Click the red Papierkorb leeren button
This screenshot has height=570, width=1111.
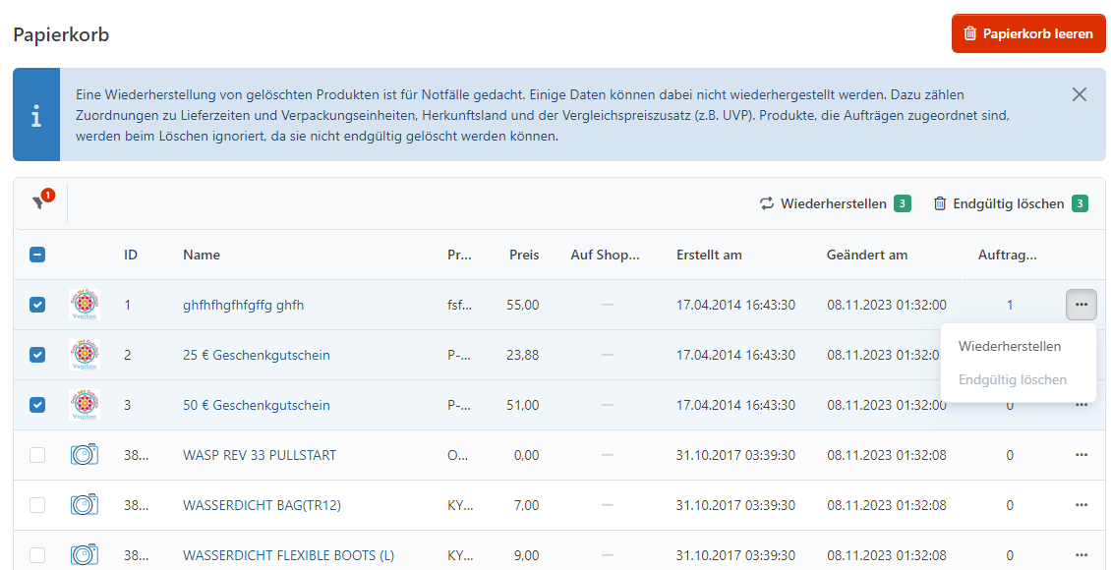point(1028,33)
